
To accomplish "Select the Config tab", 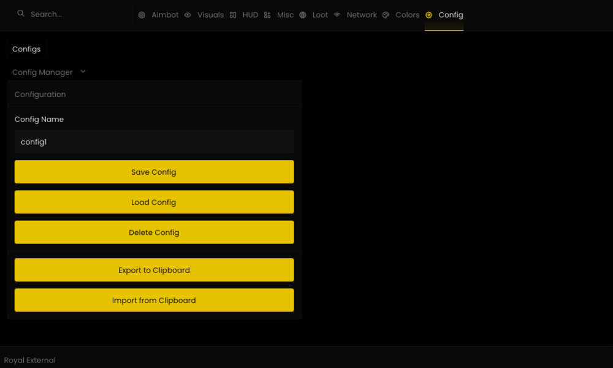I will pyautogui.click(x=444, y=15).
